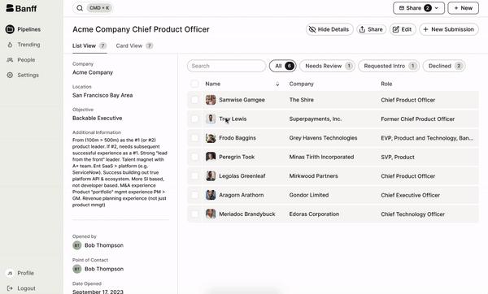The width and height of the screenshot is (488, 294).
Task: Open the Edit pipeline button
Action: [x=403, y=29]
